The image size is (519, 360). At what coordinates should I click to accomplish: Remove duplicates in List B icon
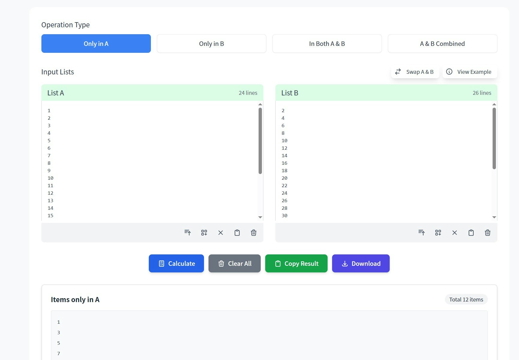pos(438,232)
